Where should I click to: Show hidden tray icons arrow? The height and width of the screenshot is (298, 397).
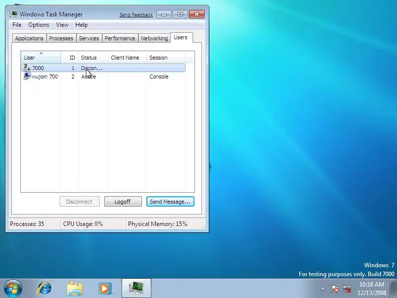click(323, 289)
